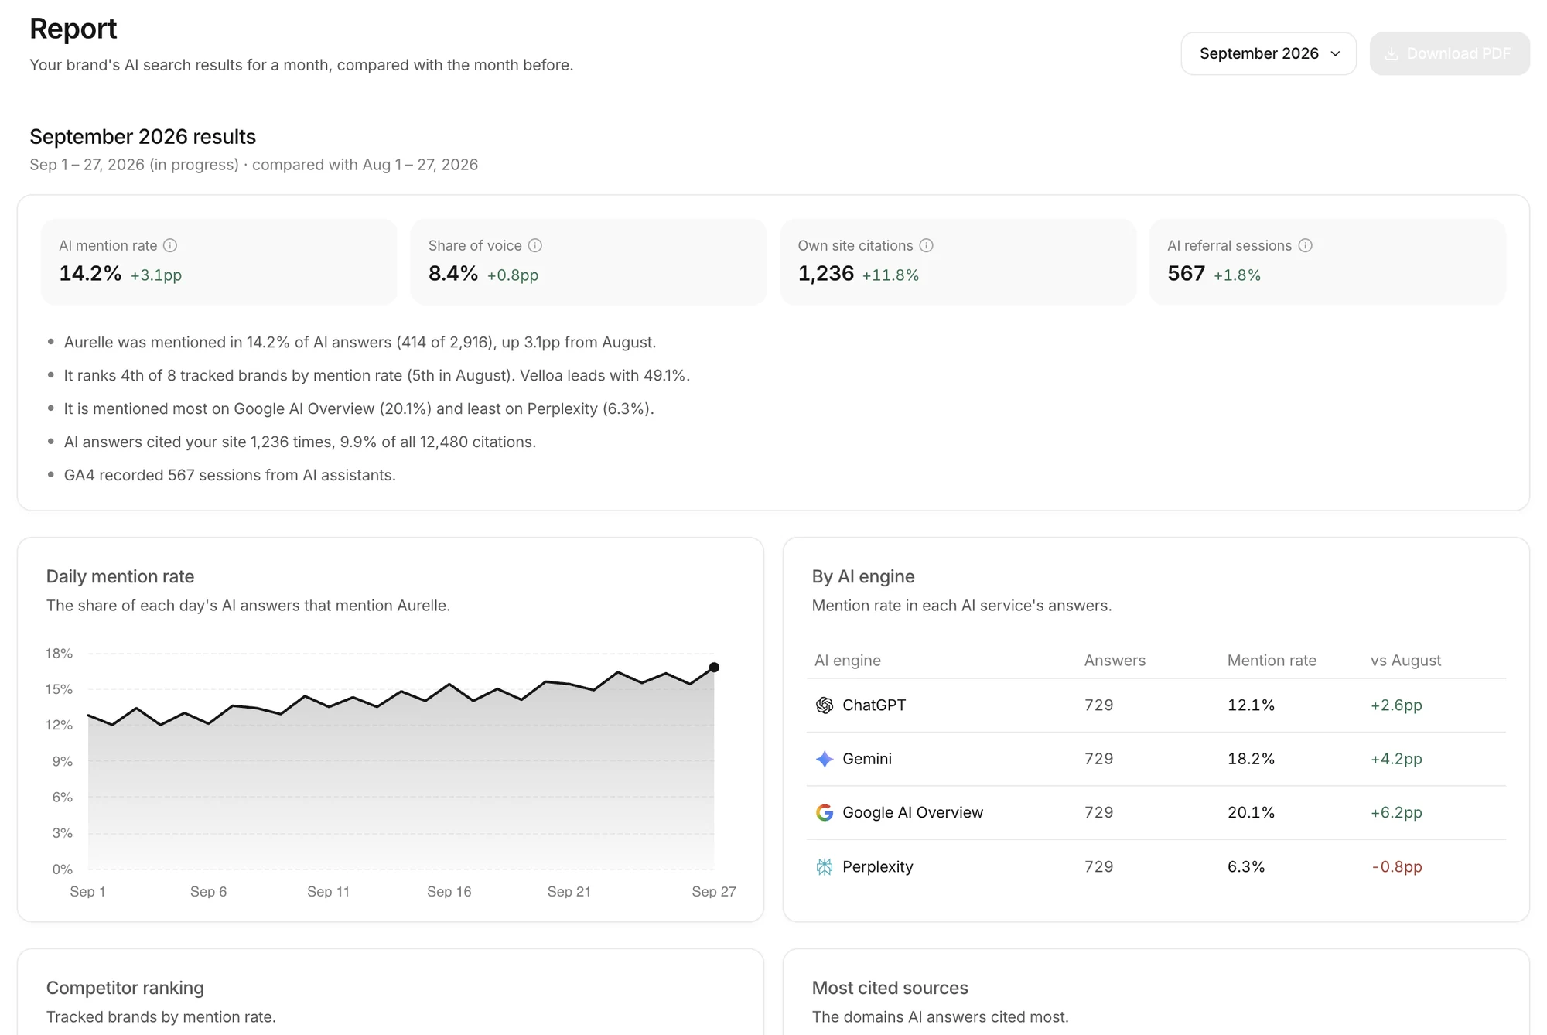Click the Sep 27 chart end point

tap(714, 667)
